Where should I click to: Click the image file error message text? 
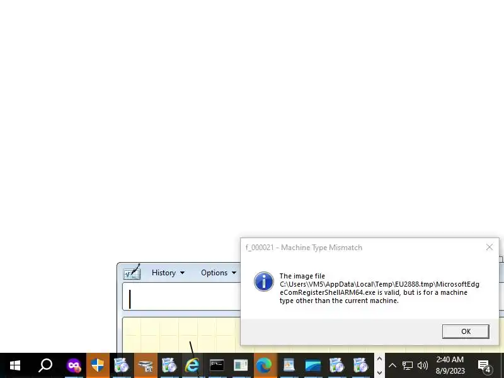379,289
